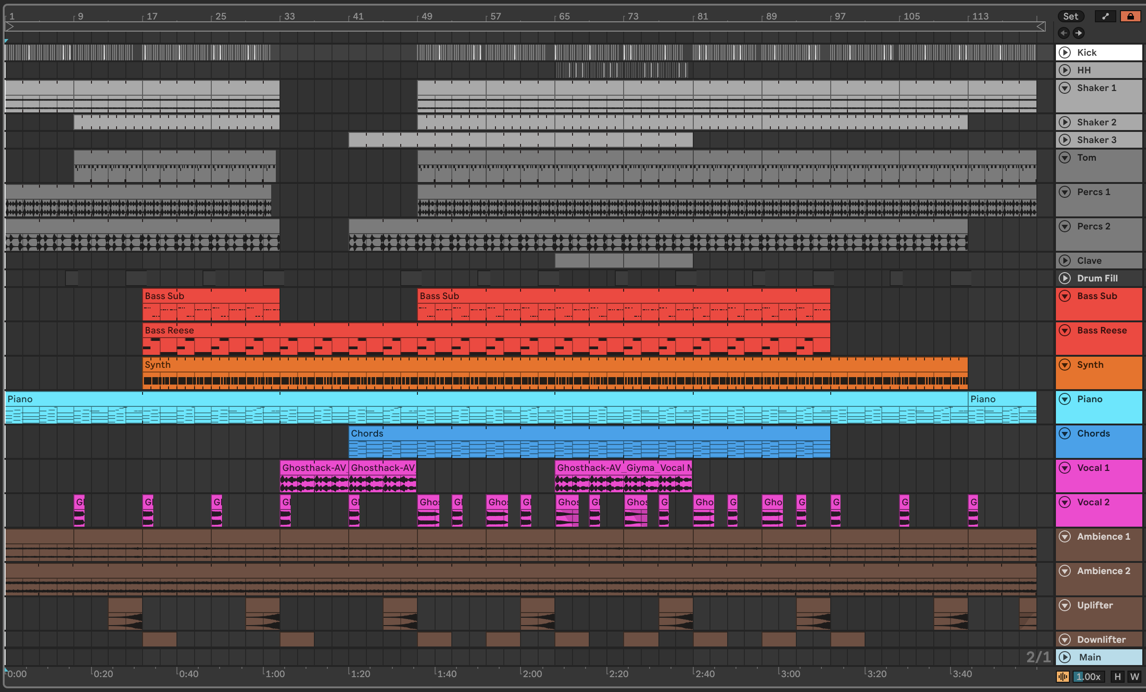Screen dimensions: 1146x692
Task: Jump to previous locator arrow
Action: 1064,33
